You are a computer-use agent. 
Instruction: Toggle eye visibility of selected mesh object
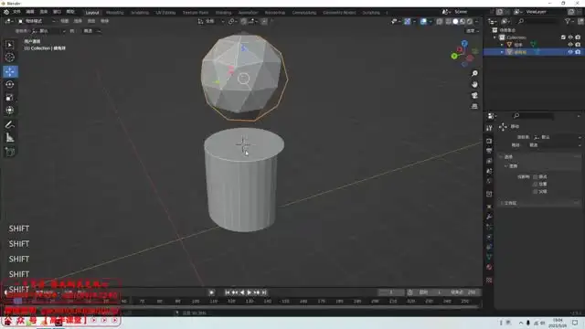pyautogui.click(x=570, y=52)
